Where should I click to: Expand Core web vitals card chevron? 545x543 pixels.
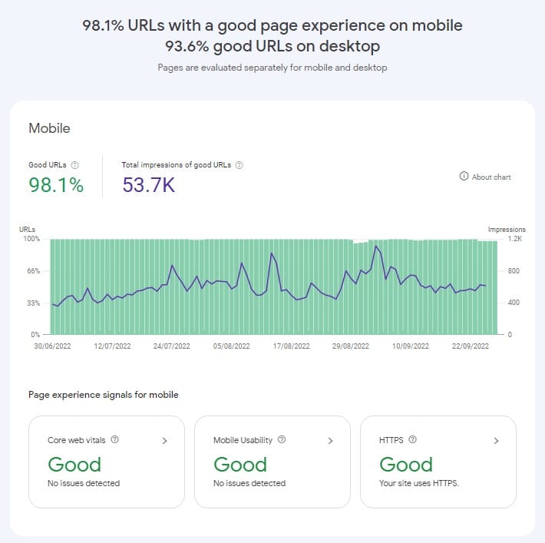pyautogui.click(x=165, y=441)
